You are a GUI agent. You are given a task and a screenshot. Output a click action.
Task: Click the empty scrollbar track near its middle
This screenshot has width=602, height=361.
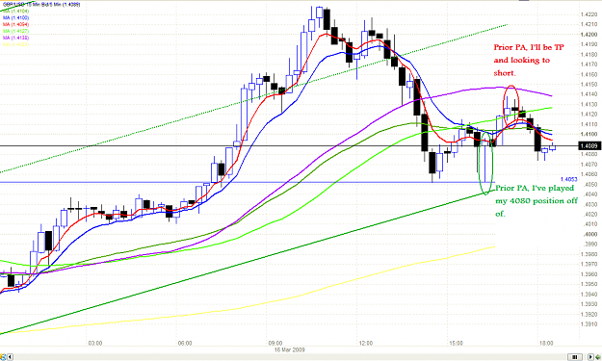(290, 357)
